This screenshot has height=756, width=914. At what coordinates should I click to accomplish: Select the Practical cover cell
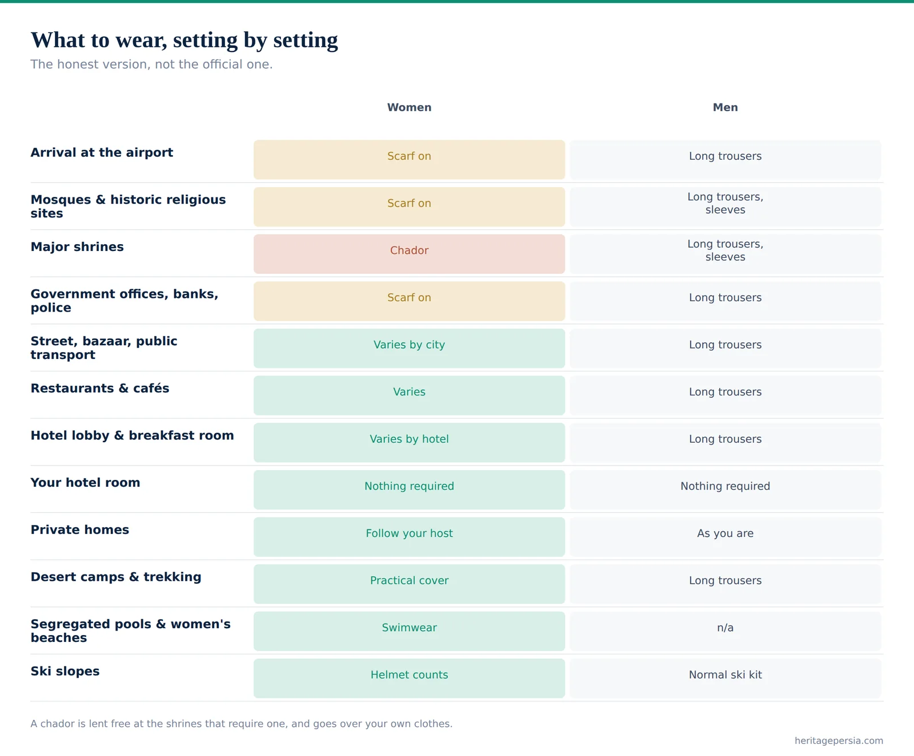pos(409,584)
